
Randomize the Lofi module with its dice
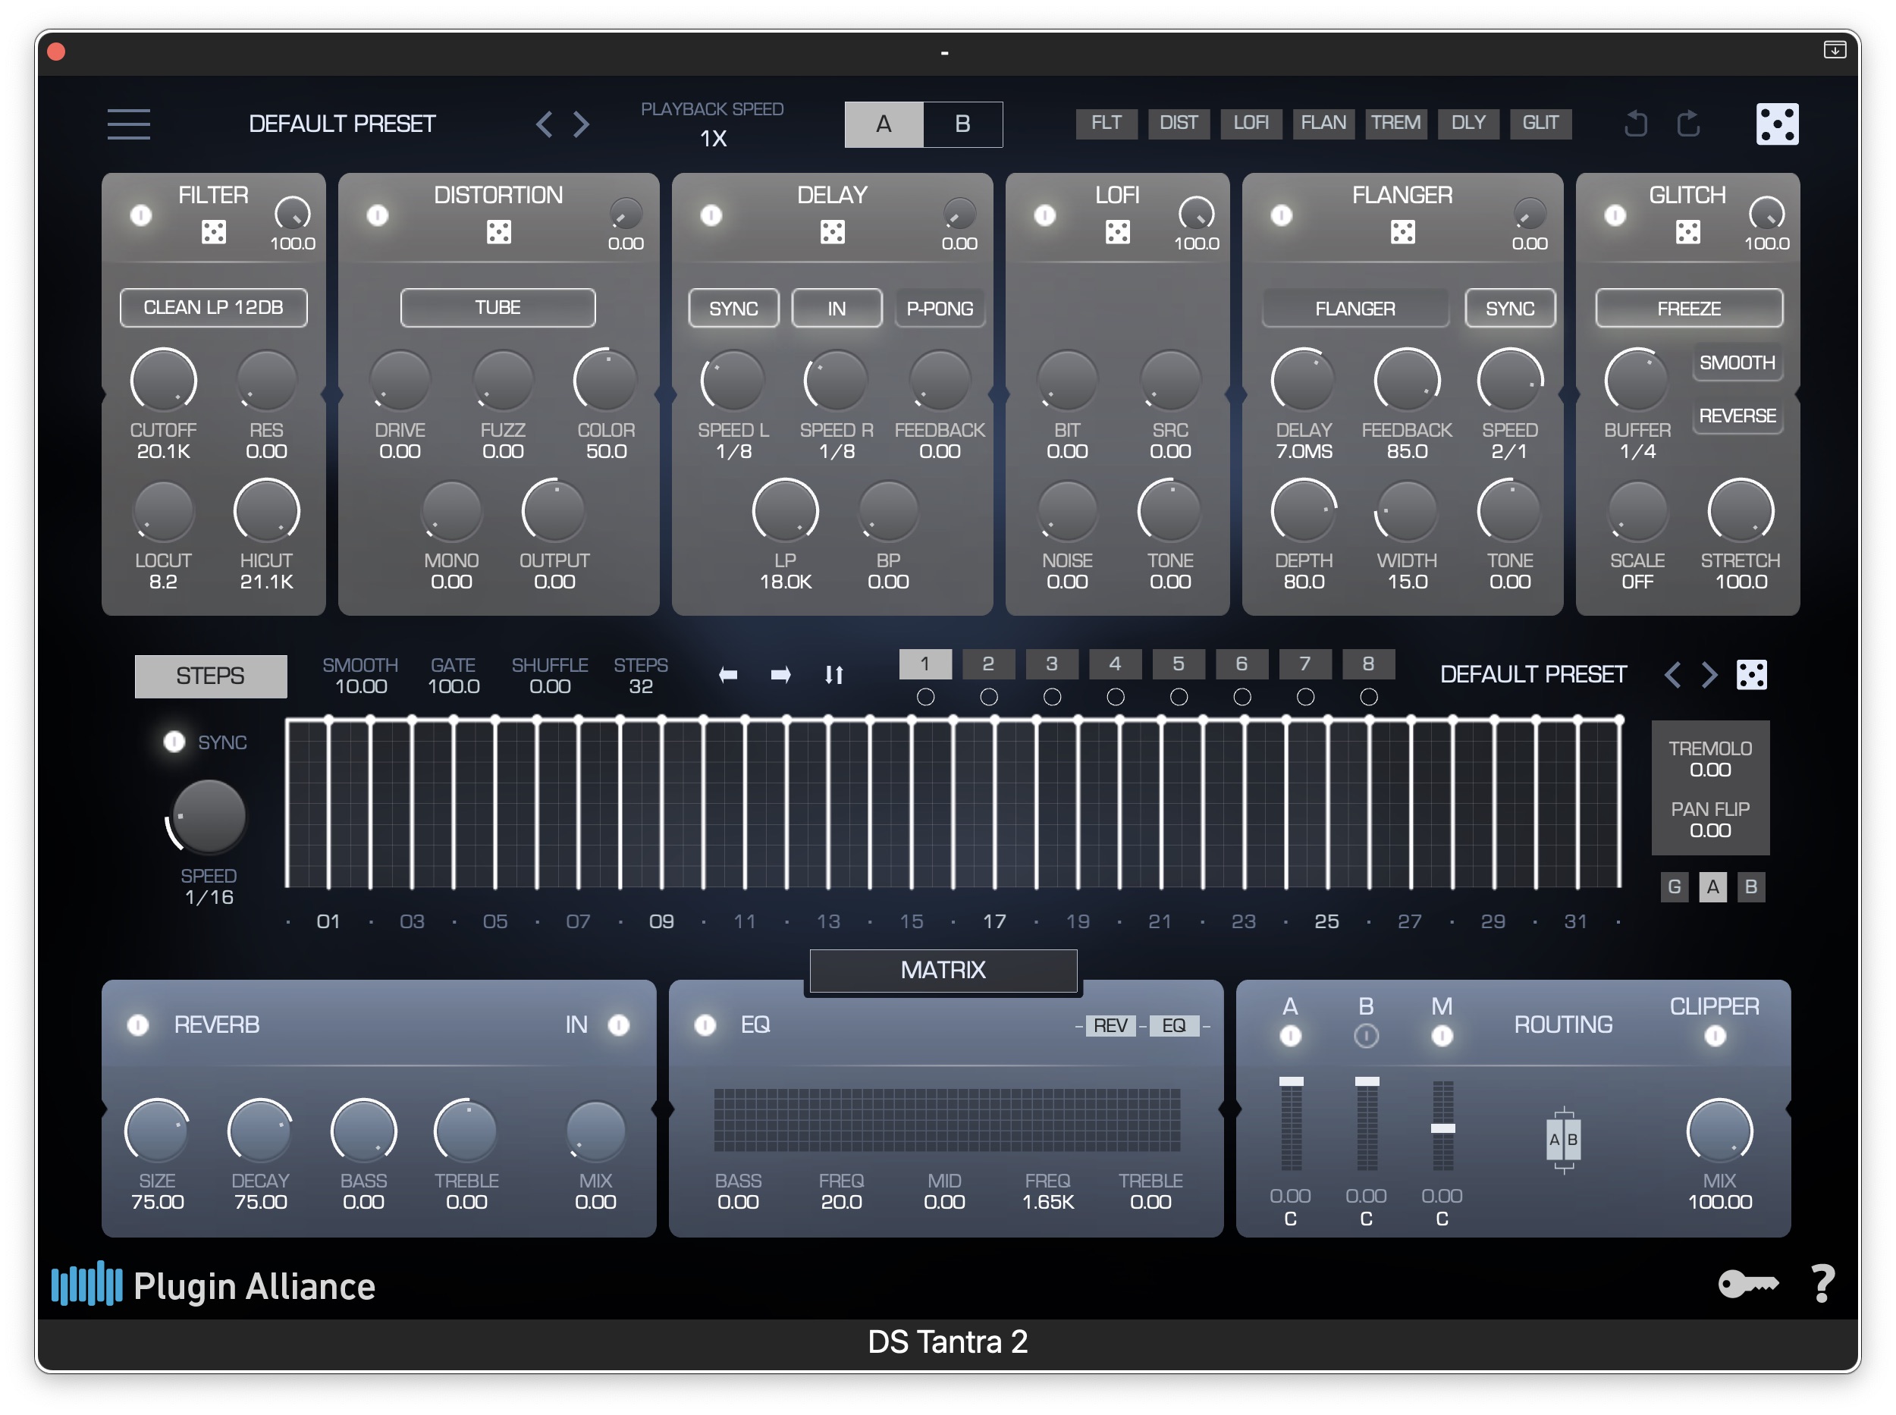coord(1116,231)
